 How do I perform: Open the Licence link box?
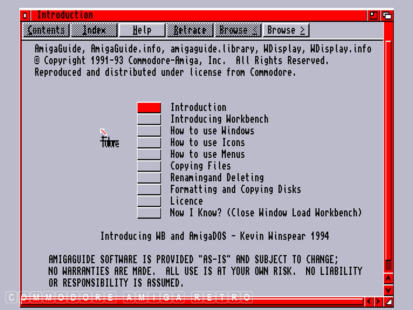coord(149,201)
